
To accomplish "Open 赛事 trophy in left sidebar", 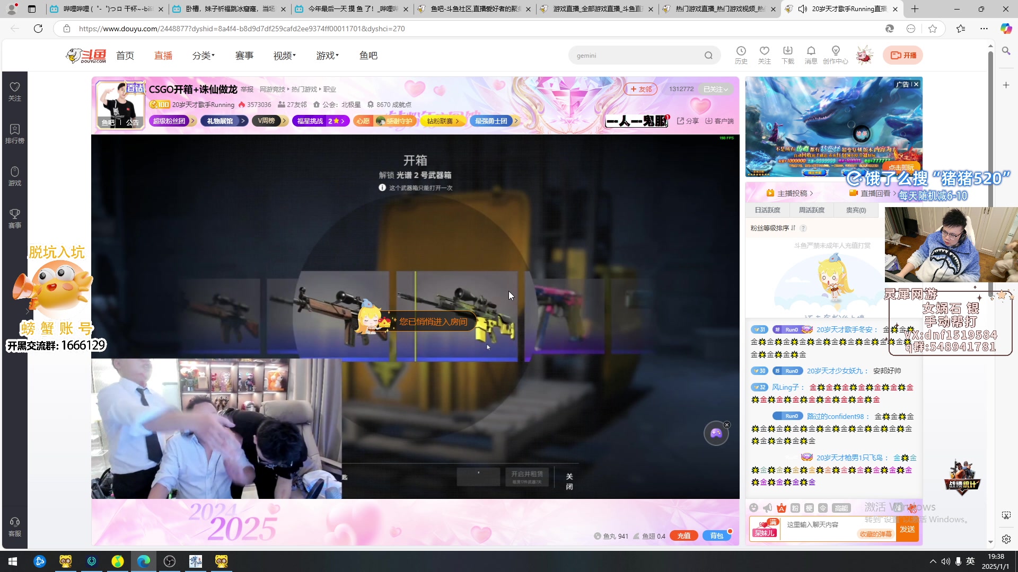I will (15, 218).
